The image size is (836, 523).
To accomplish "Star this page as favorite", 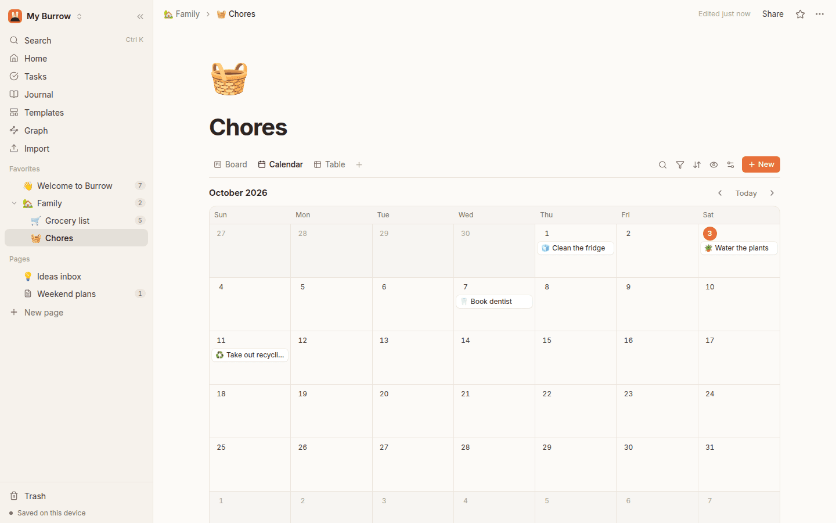I will click(x=800, y=14).
